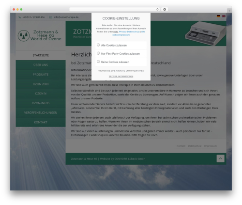Open 'Weitere Informationen' link in cookie dialog

tap(121, 77)
